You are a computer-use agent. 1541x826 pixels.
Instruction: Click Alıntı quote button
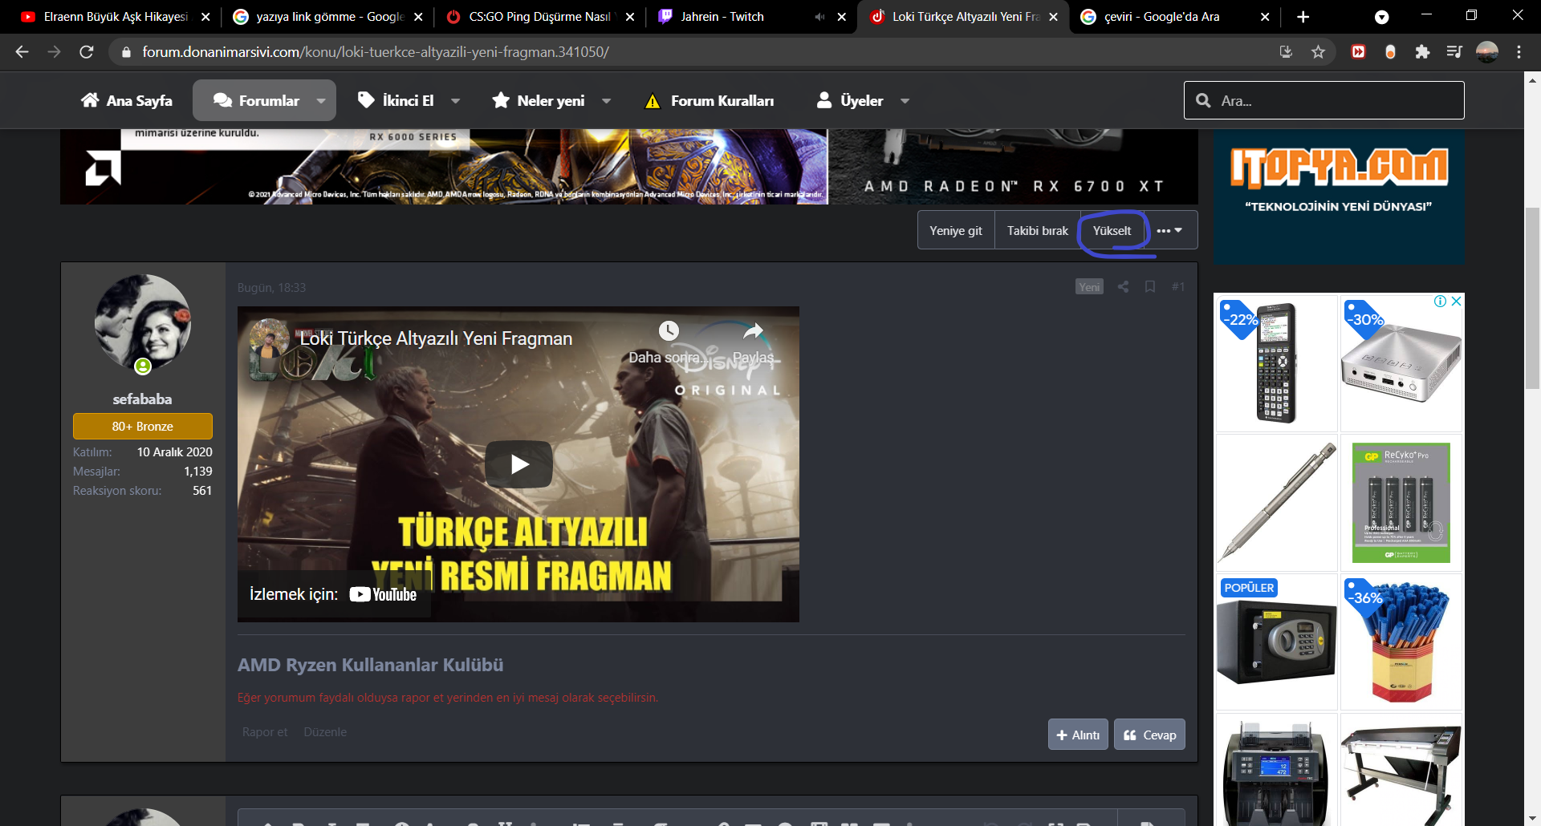point(1078,735)
